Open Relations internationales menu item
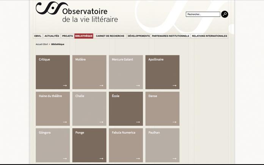The width and height of the screenshot is (264, 165). 209,36
